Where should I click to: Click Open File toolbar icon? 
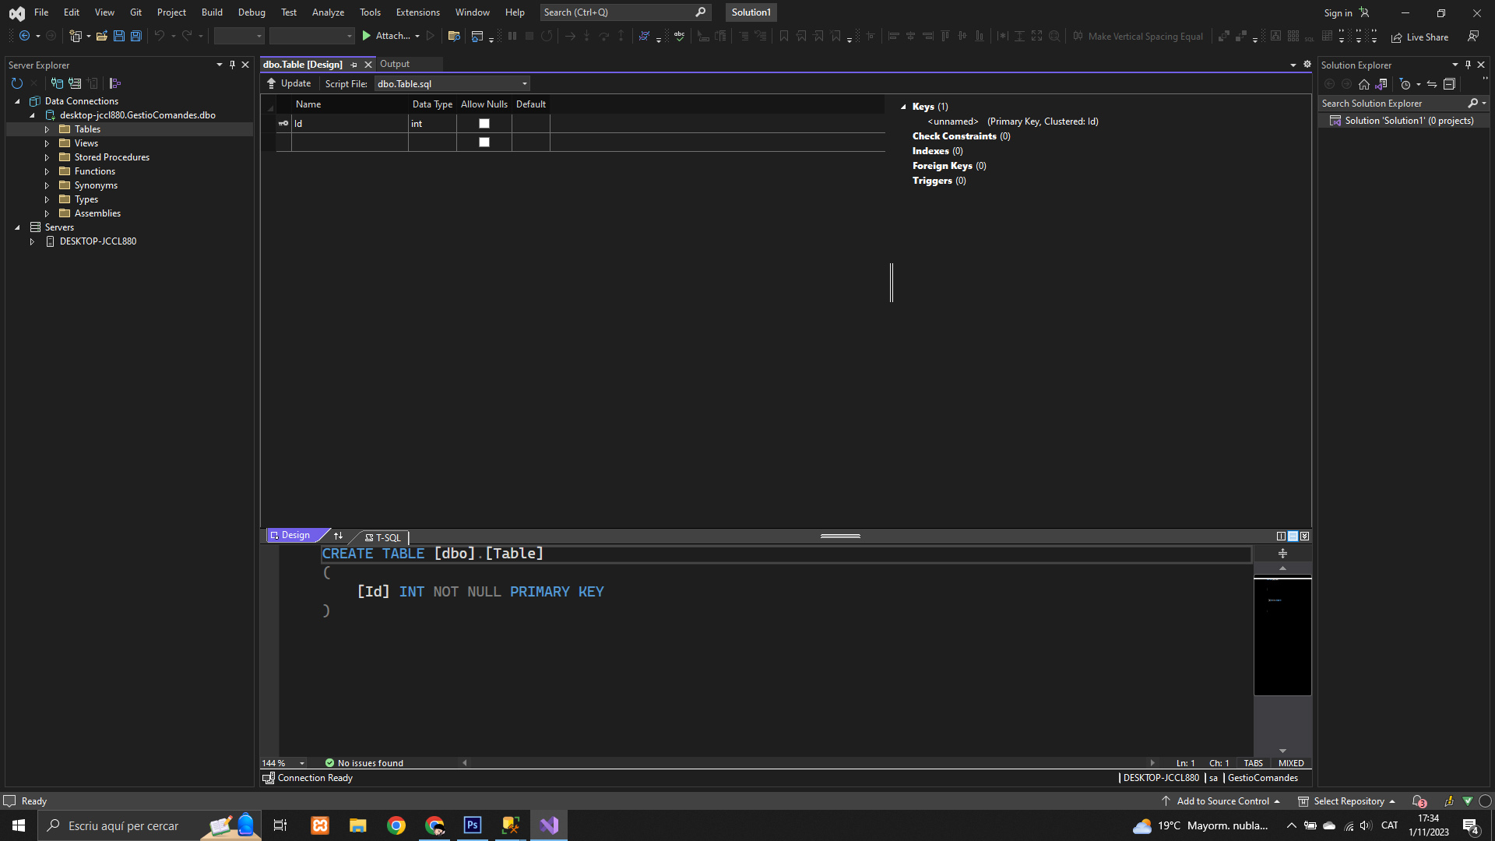click(x=102, y=36)
